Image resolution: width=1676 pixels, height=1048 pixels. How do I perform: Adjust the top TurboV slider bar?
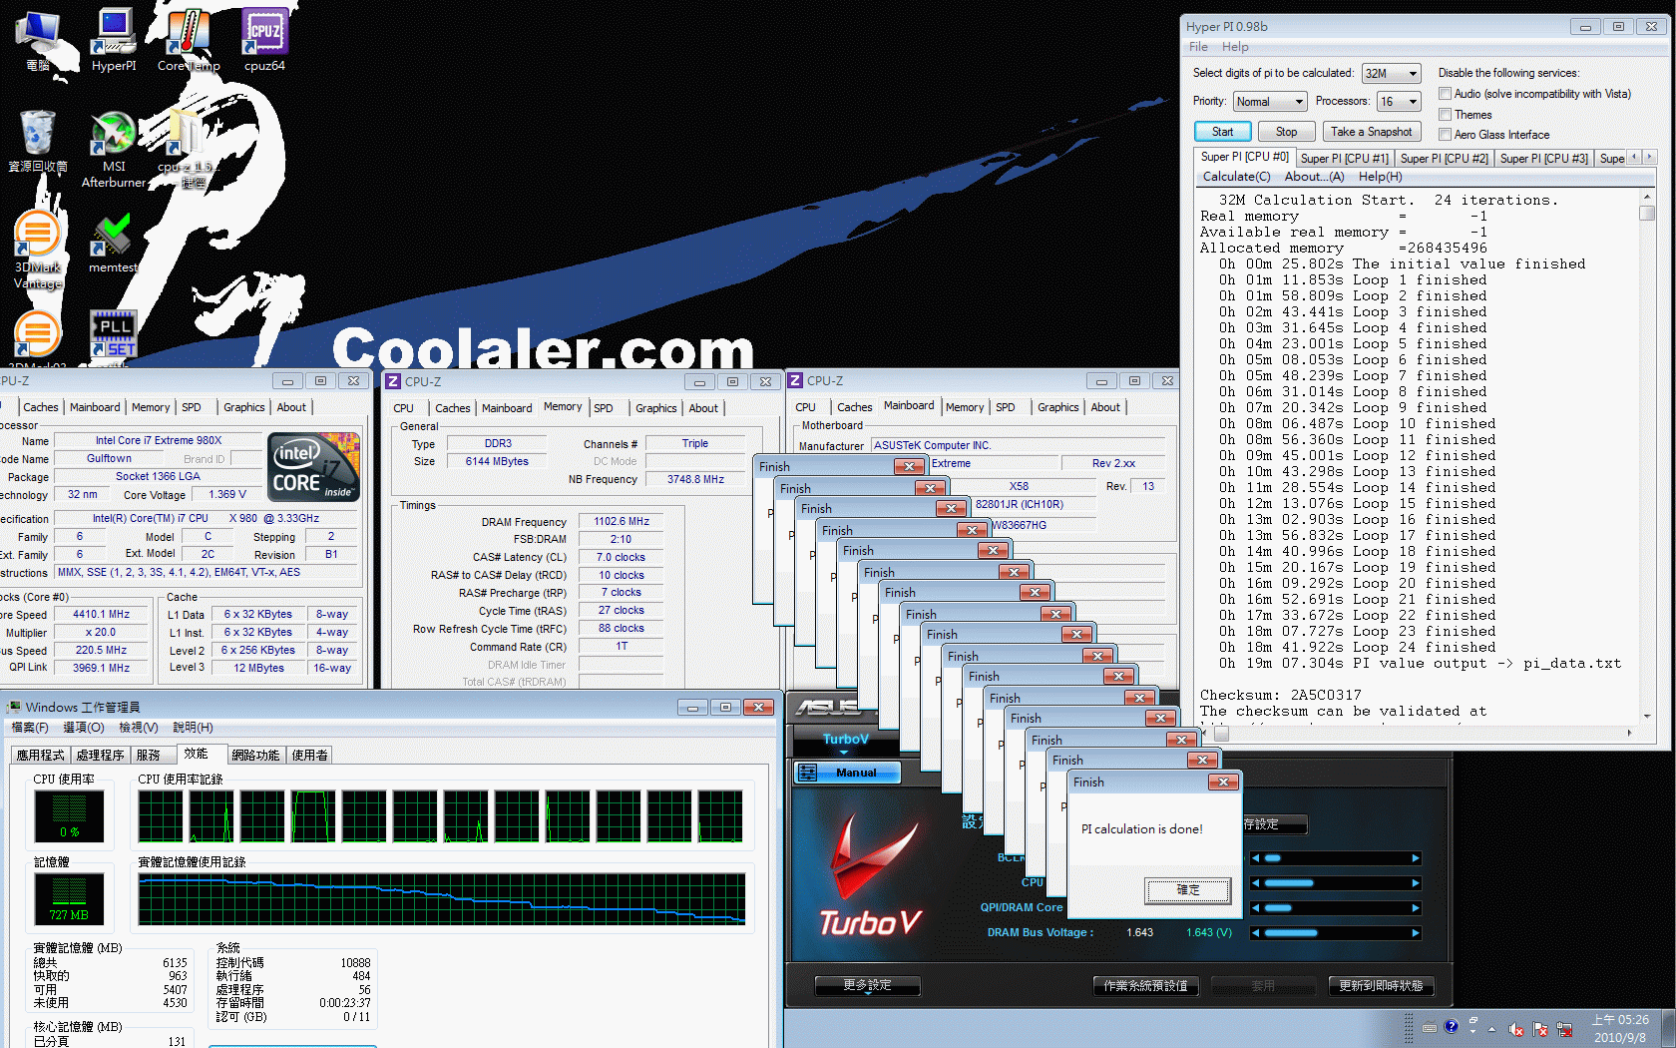click(x=1335, y=858)
